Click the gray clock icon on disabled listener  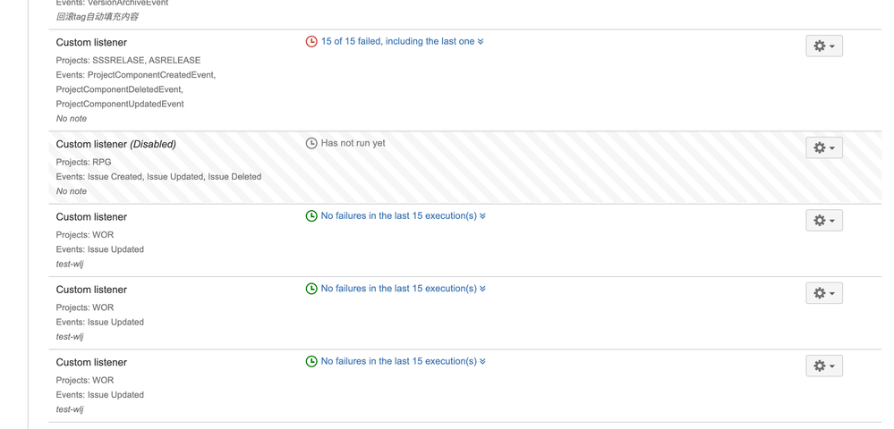(311, 143)
